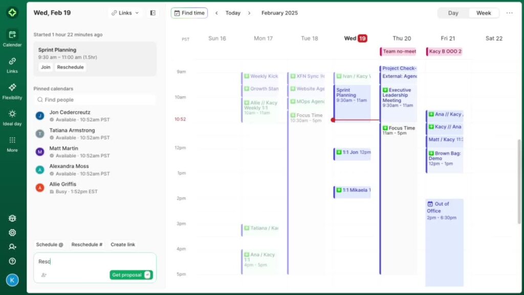Reschedule the Sprint Planning meeting
This screenshot has width=524, height=295.
tap(70, 67)
